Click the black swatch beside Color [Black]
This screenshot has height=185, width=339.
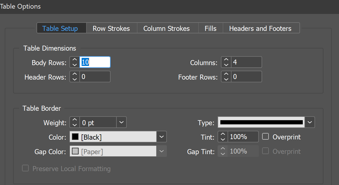tap(75, 137)
